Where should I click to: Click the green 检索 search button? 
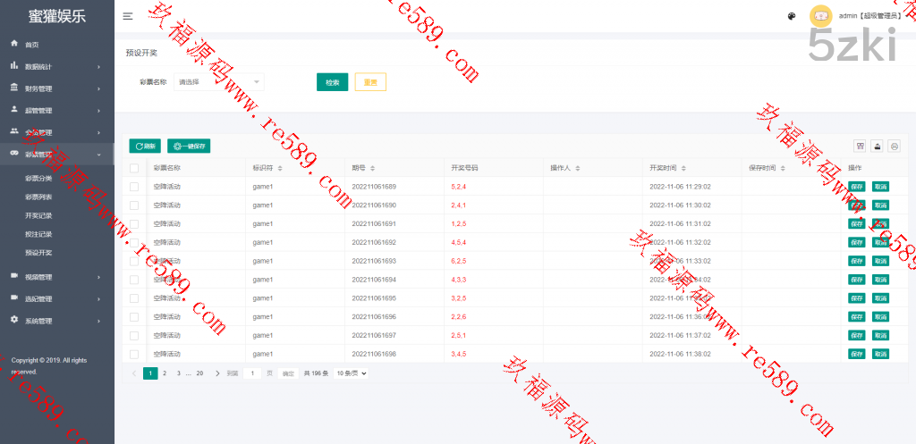332,82
